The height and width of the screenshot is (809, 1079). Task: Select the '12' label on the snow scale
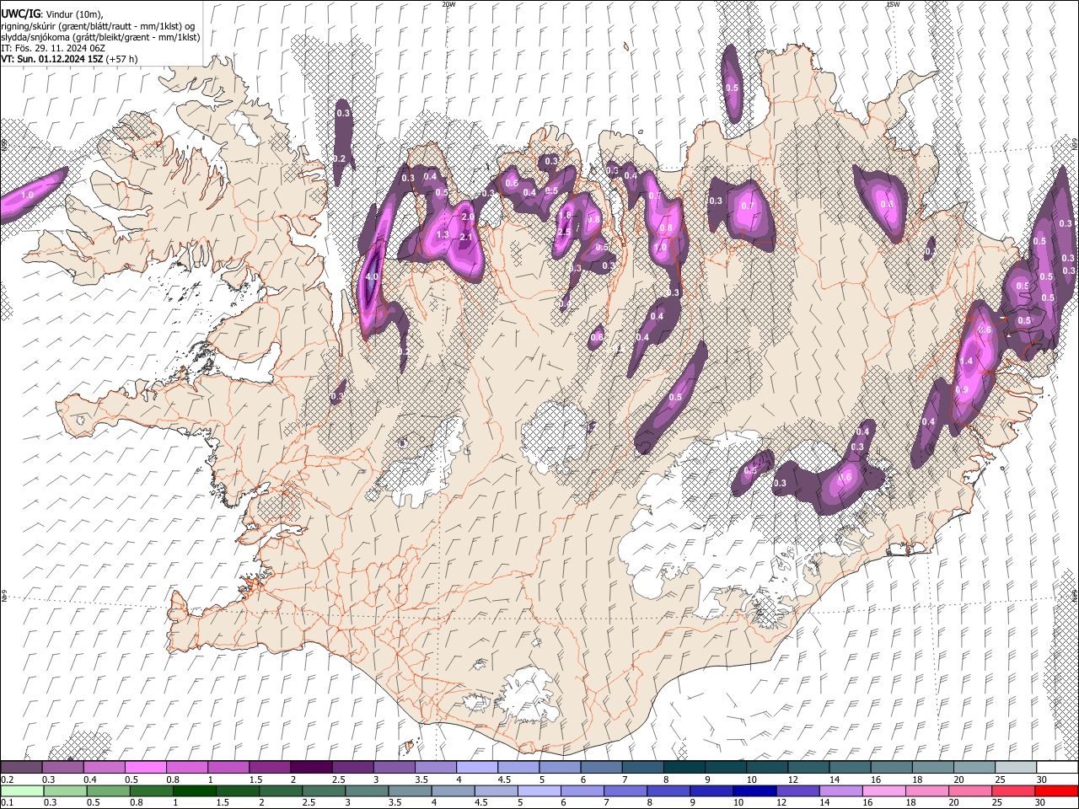coord(792,780)
